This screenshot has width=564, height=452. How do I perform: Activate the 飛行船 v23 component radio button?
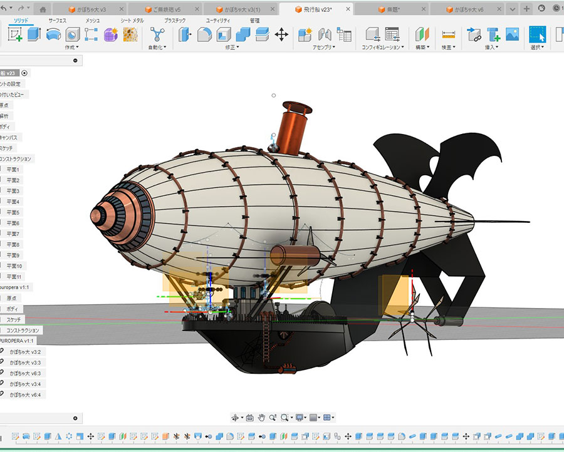pos(24,73)
